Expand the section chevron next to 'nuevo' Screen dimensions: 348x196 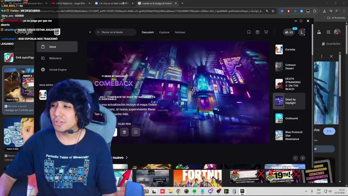[127, 158]
